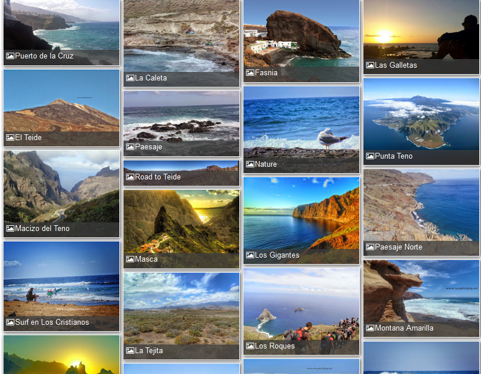
Task: Click the image icon beside Puerto de la Cruz
Action: (x=10, y=56)
